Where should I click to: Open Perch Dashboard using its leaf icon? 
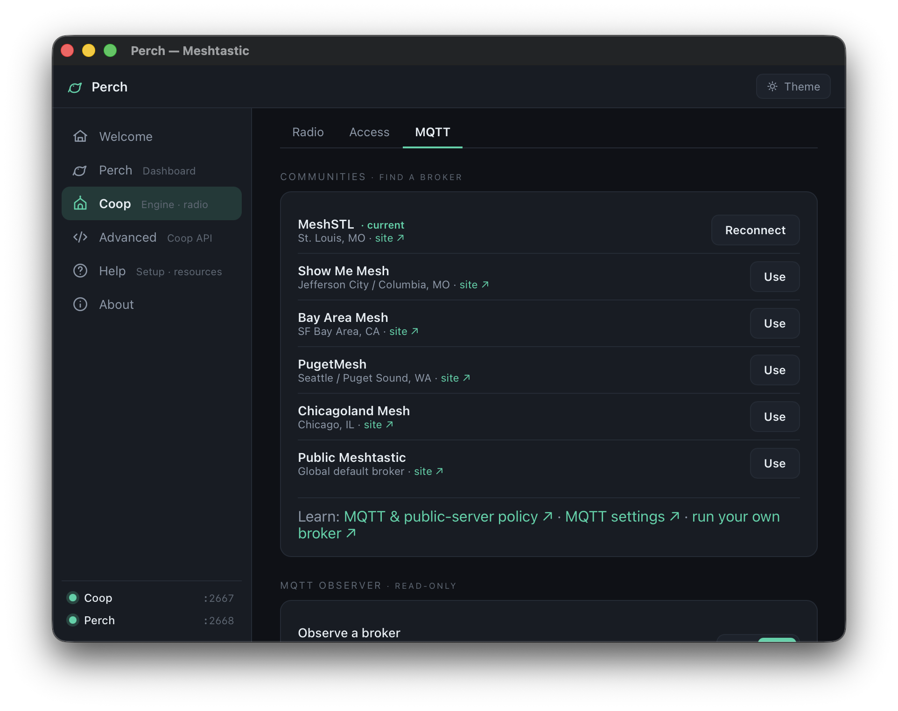pyautogui.click(x=80, y=170)
